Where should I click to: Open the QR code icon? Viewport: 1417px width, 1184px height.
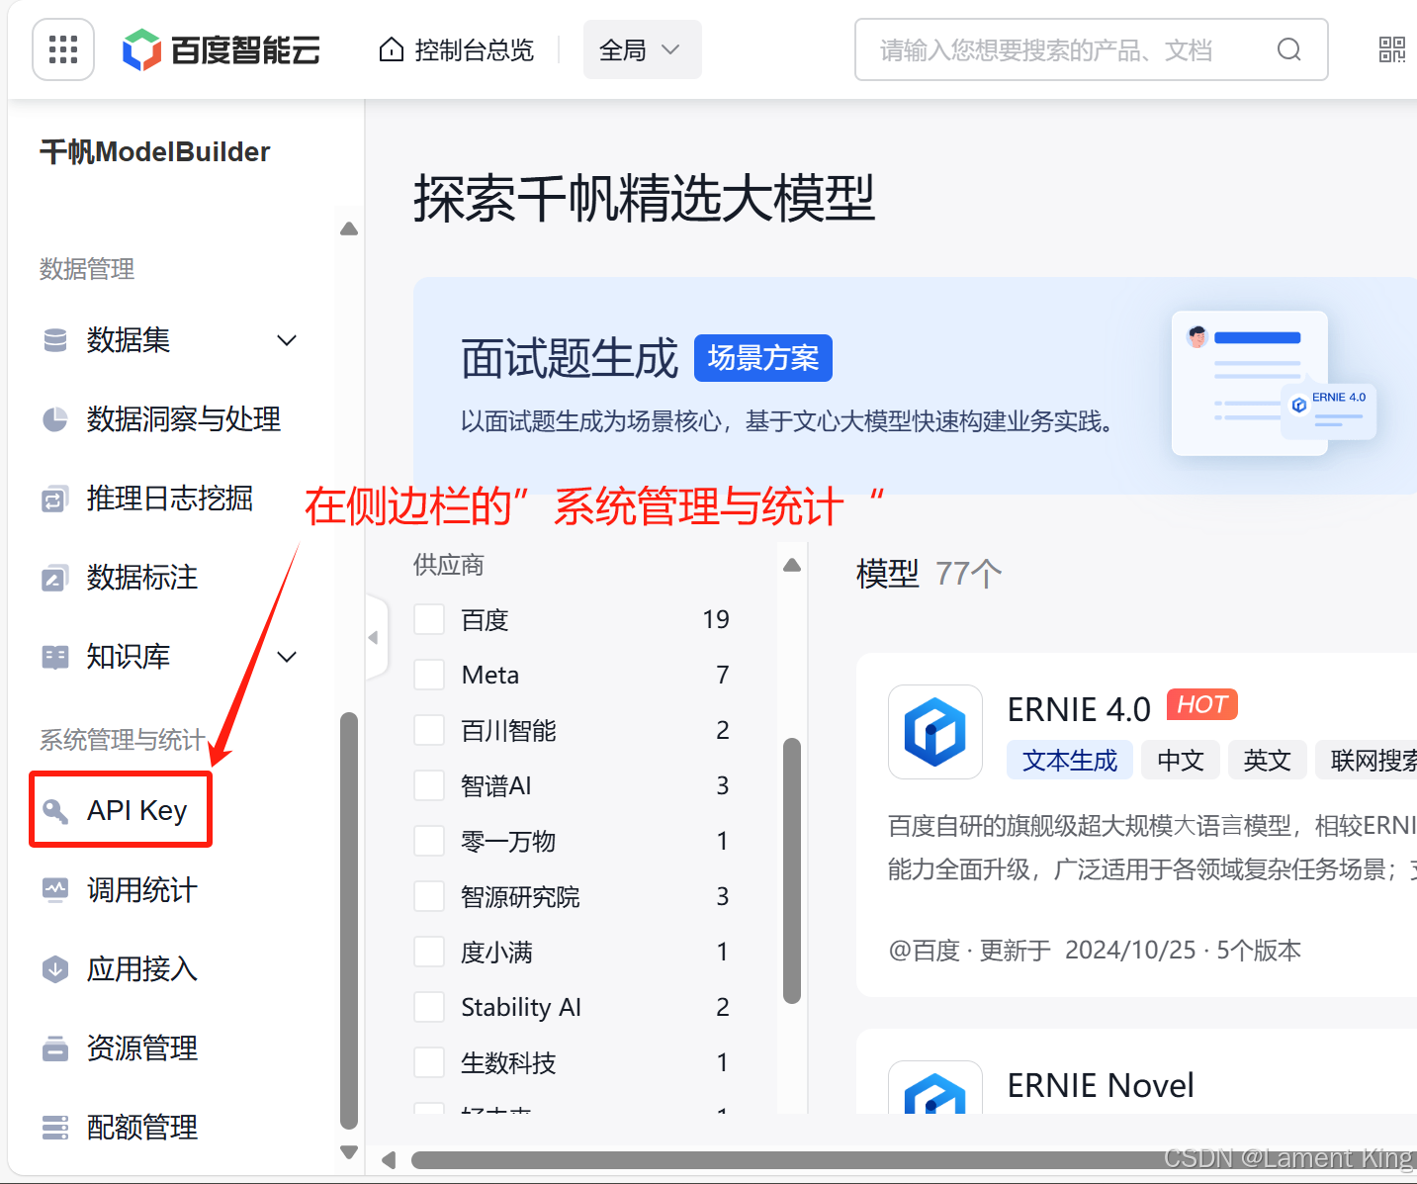(1392, 49)
